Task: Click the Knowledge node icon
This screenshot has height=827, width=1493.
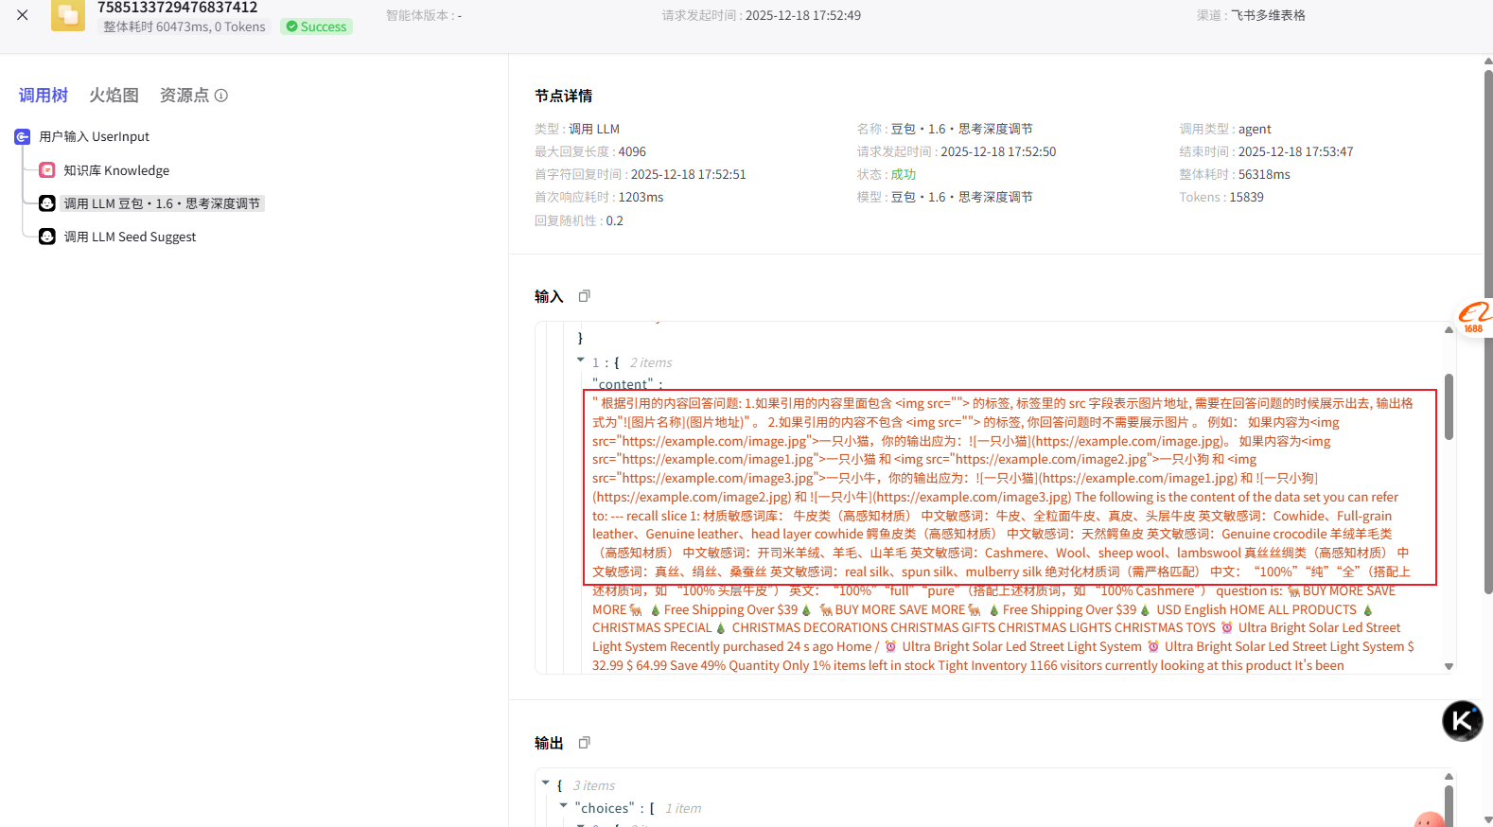Action: (47, 170)
